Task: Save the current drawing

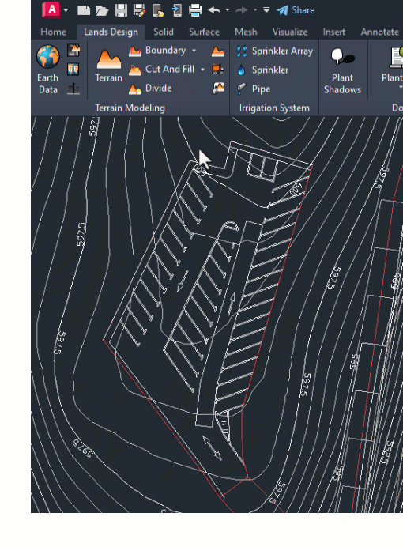Action: pyautogui.click(x=121, y=10)
